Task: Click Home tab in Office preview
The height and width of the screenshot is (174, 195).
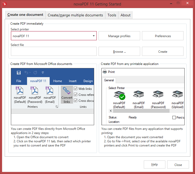Action: 57,81
